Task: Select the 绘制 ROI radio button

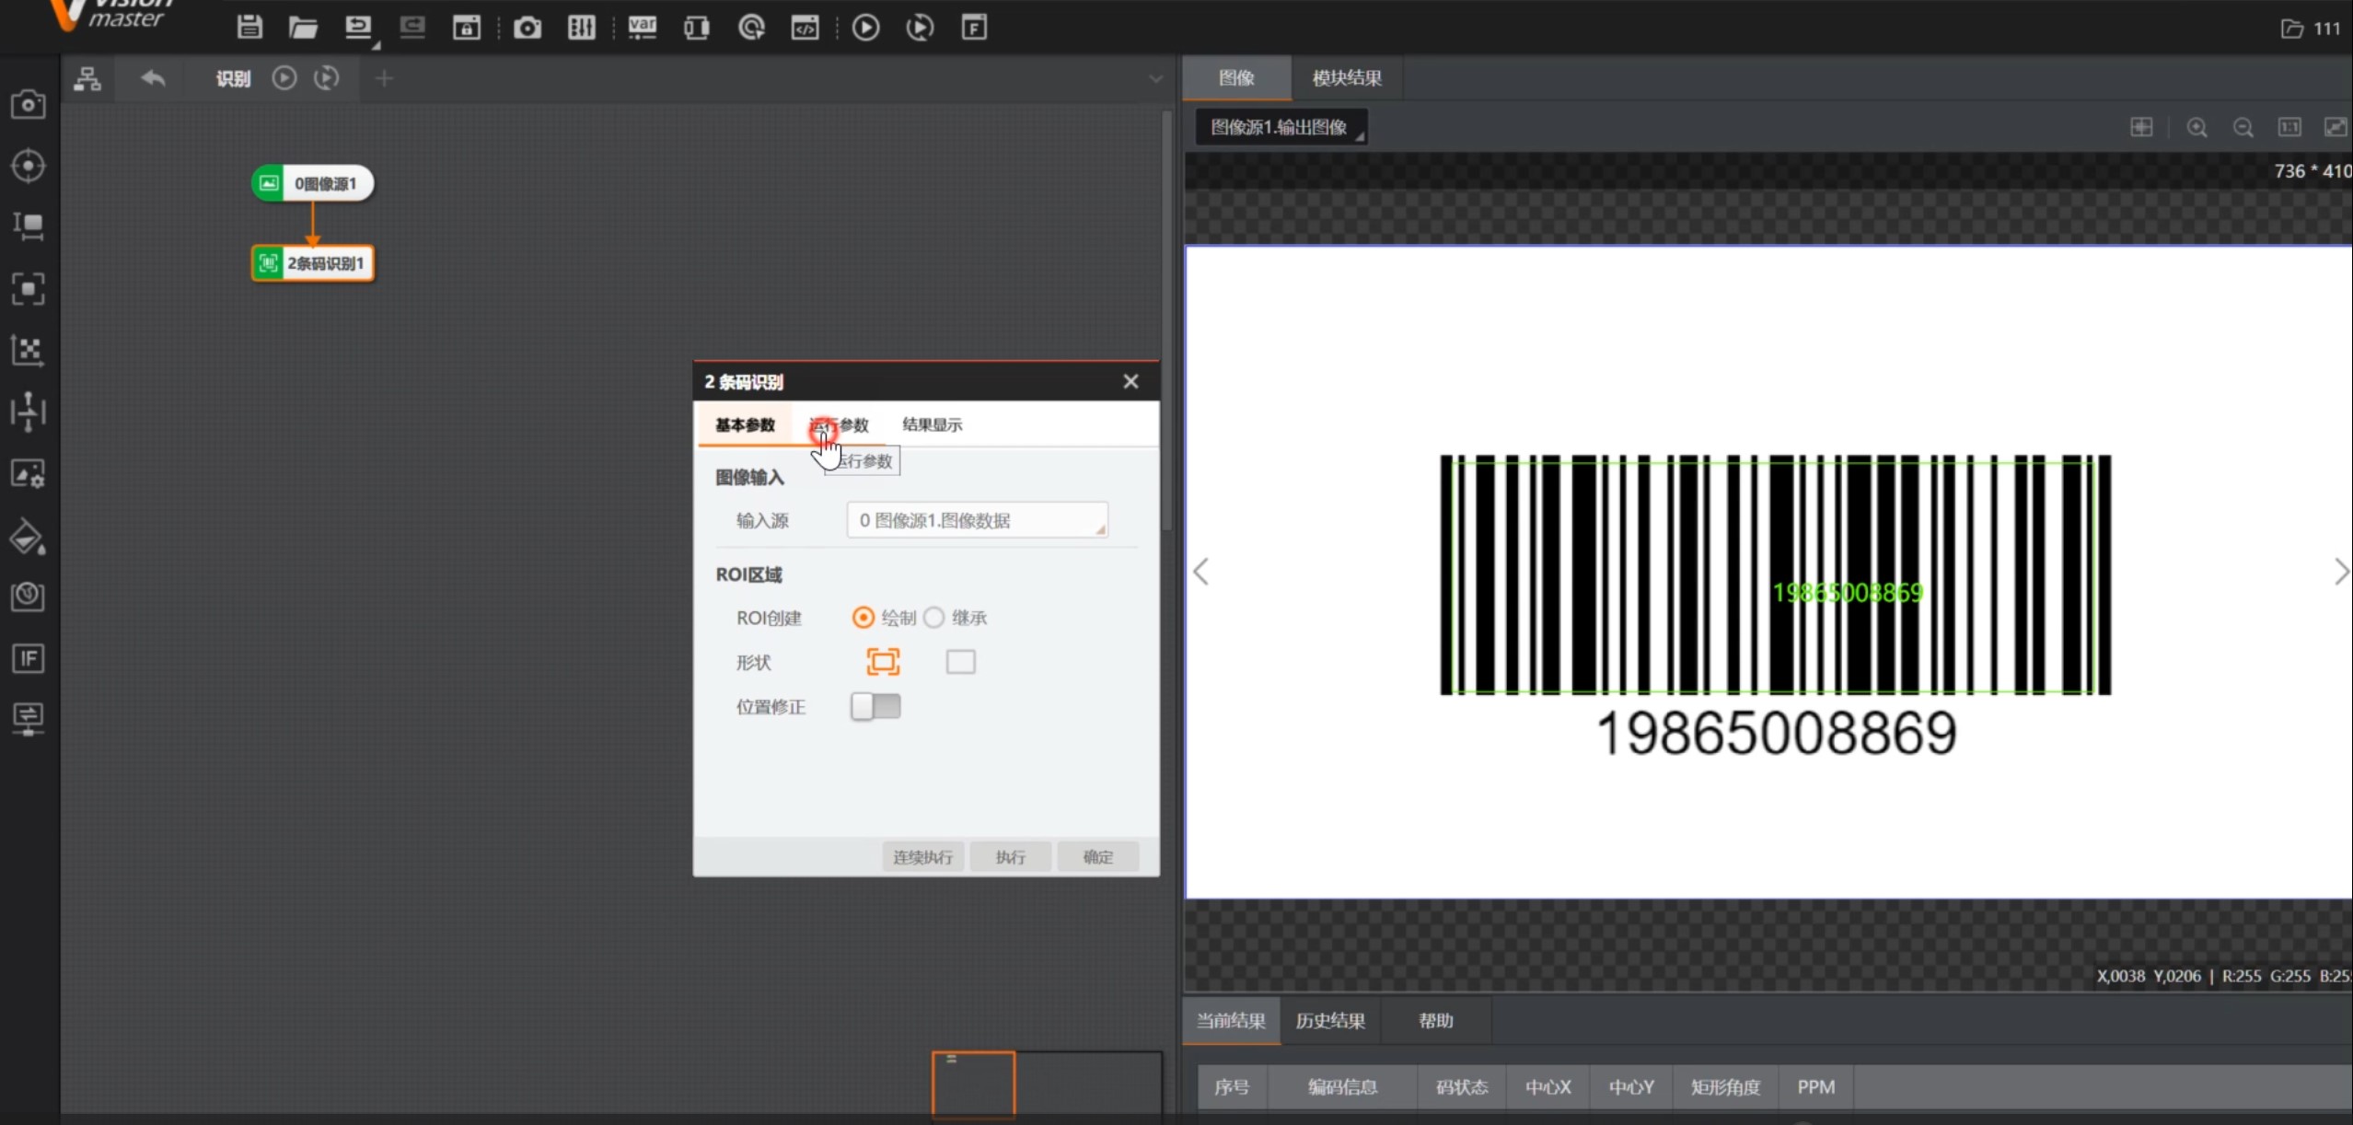Action: [x=863, y=618]
